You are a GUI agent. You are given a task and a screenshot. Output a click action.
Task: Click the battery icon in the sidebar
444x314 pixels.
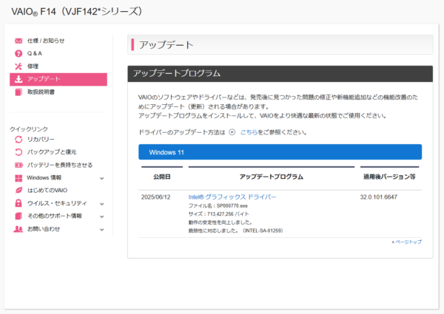point(18,165)
